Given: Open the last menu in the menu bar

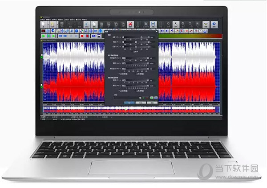Looking at the screenshot, I should pos(85,20).
